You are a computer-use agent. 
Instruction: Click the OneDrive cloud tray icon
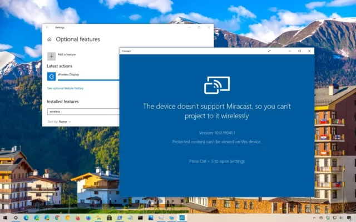point(321,218)
